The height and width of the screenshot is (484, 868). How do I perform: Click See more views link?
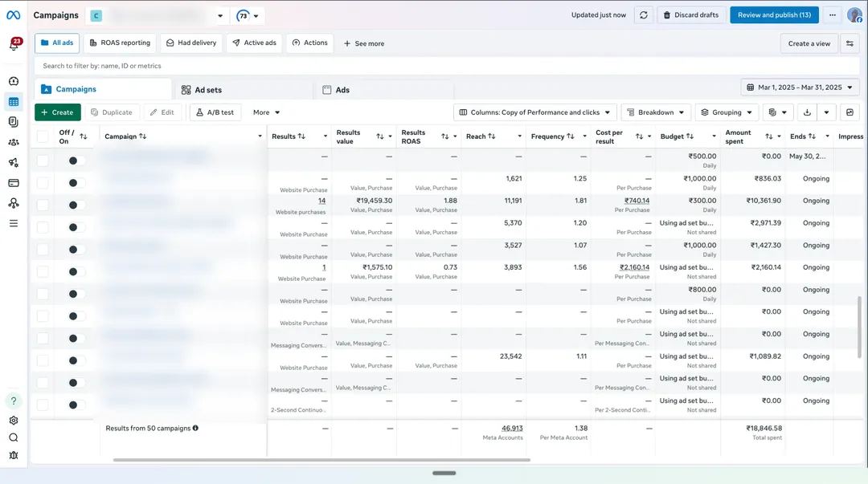(x=364, y=43)
